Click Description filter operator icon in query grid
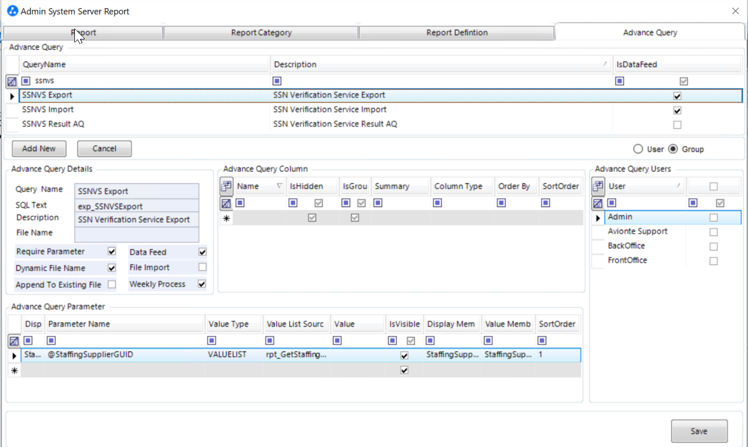 277,81
